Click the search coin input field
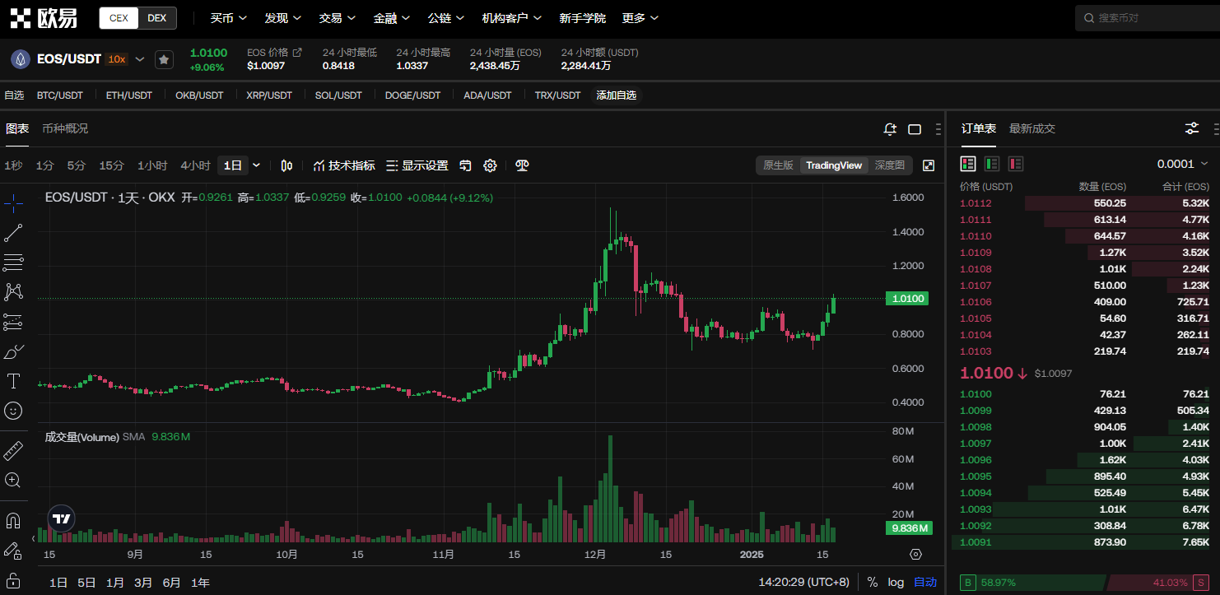The width and height of the screenshot is (1220, 595). click(1148, 17)
